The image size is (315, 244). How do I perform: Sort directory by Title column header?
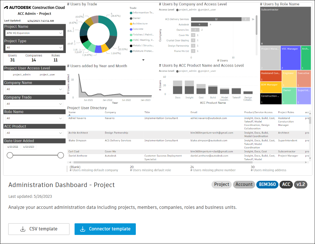coord(147,113)
